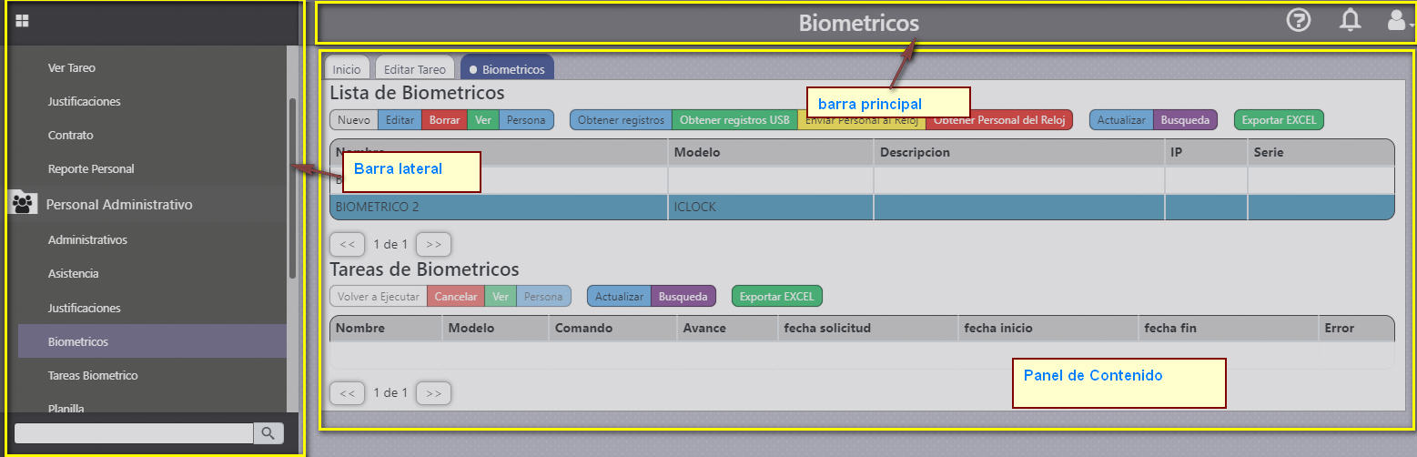
Task: Type in the sidebar search field
Action: [x=133, y=433]
